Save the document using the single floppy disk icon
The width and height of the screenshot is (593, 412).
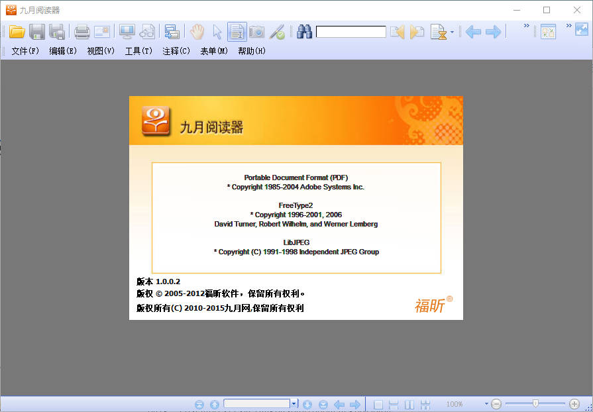click(x=37, y=32)
